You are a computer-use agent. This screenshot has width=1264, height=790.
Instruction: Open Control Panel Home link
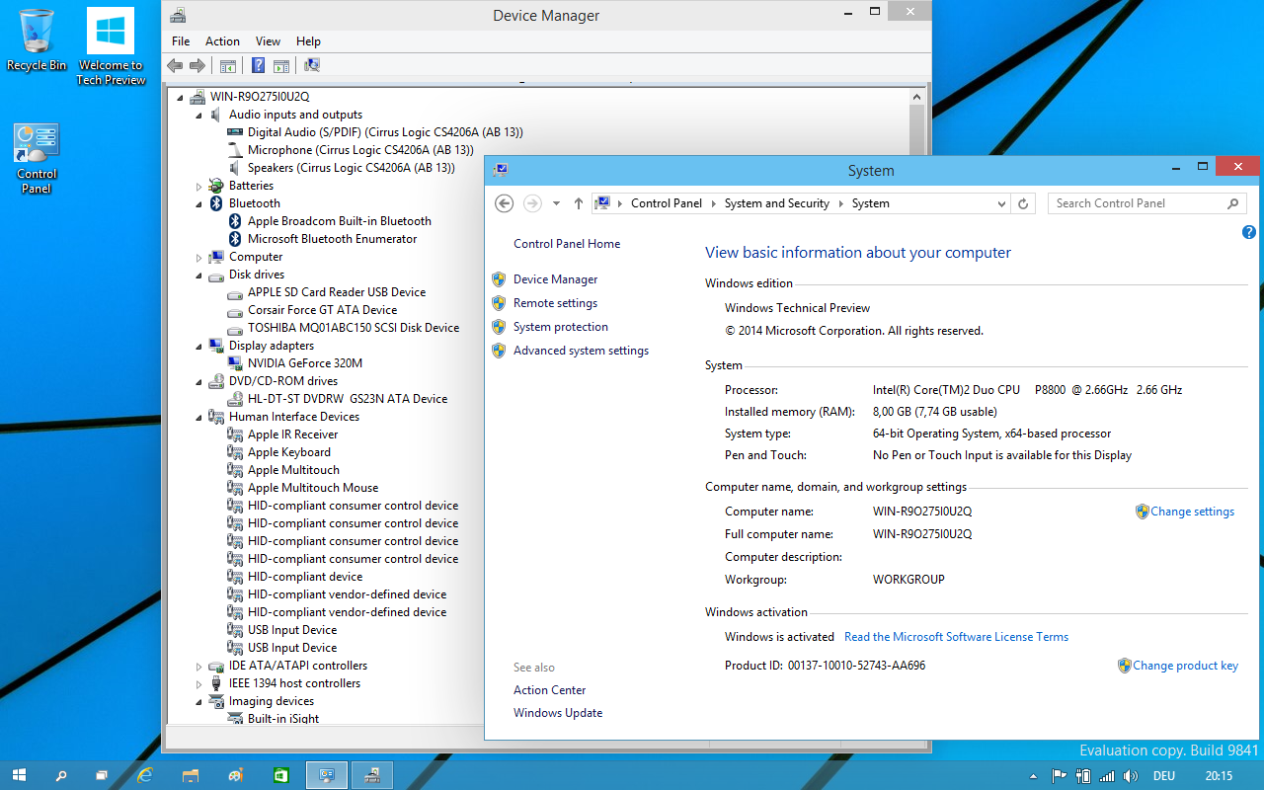[567, 244]
